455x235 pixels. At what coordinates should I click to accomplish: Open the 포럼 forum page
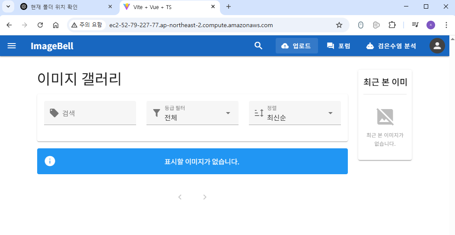click(x=338, y=46)
